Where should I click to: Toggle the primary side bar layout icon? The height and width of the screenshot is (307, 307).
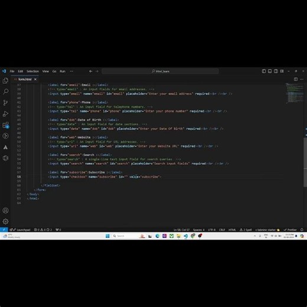coord(264,71)
